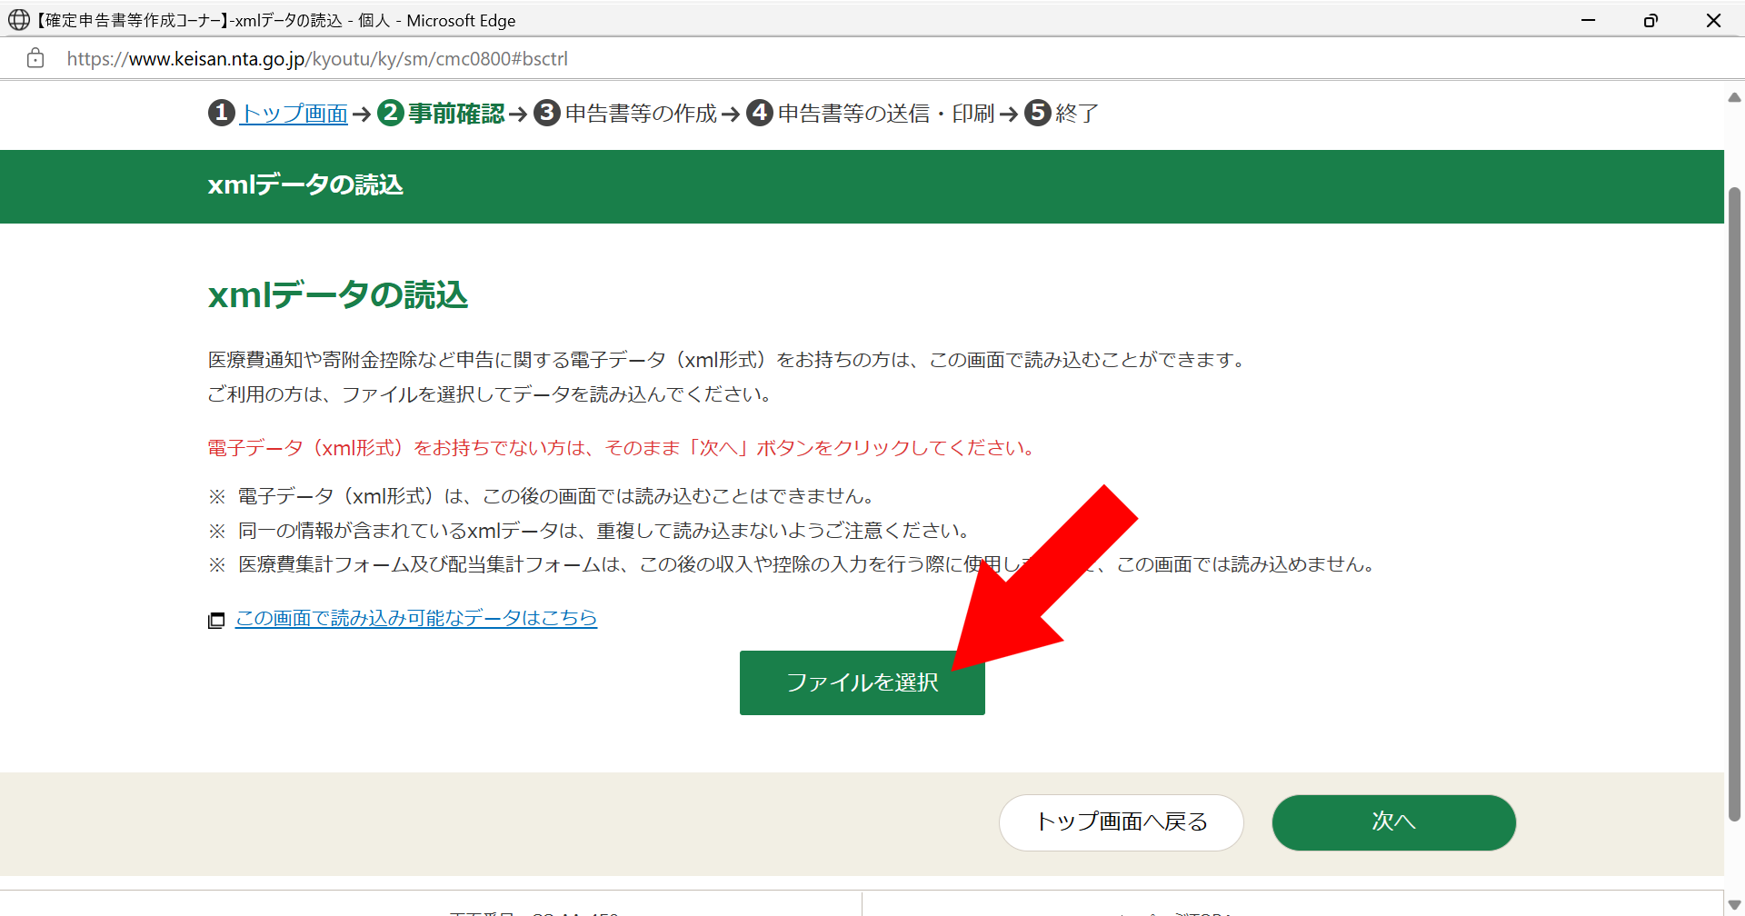Click the green 次へ button

(x=1393, y=822)
